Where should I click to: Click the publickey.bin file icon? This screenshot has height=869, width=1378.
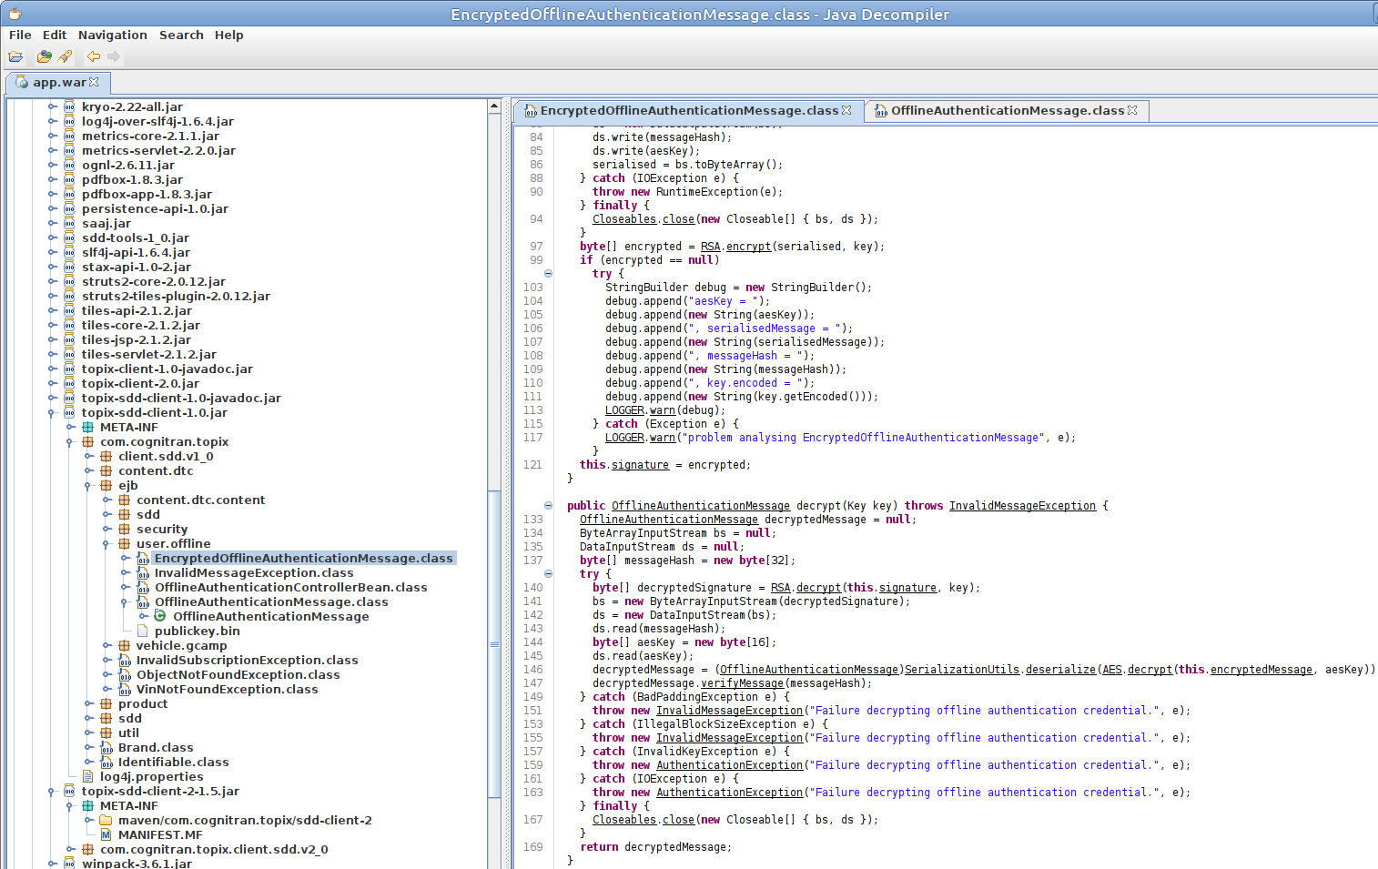[x=143, y=631]
